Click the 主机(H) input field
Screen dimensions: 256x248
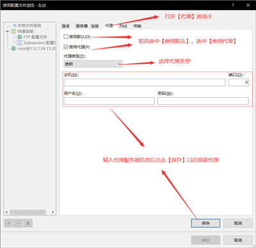click(x=145, y=82)
